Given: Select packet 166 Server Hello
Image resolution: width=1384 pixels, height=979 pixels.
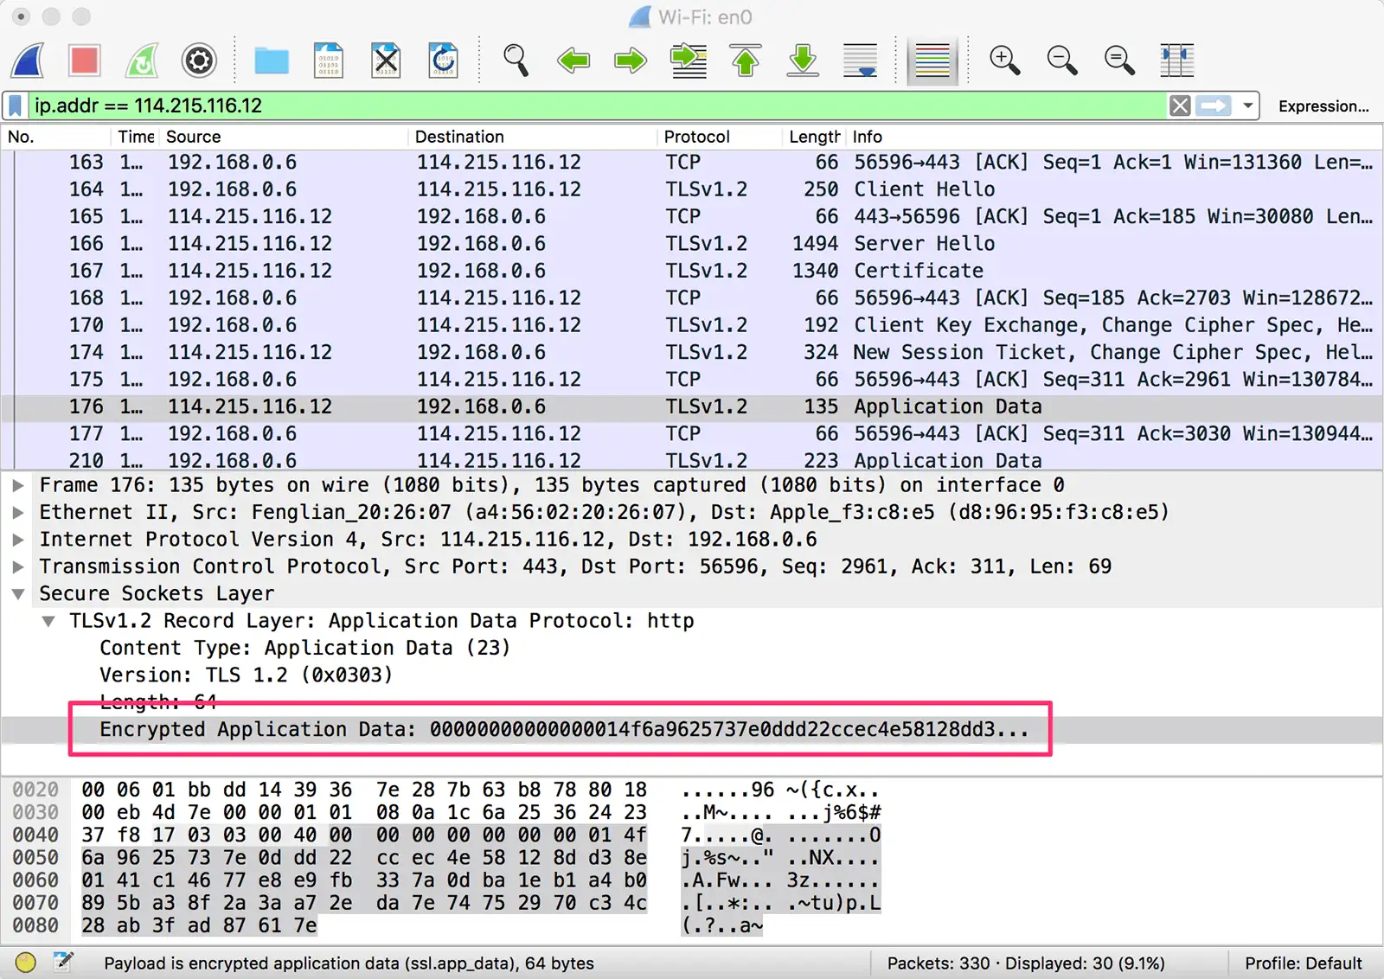Looking at the screenshot, I should pos(692,243).
